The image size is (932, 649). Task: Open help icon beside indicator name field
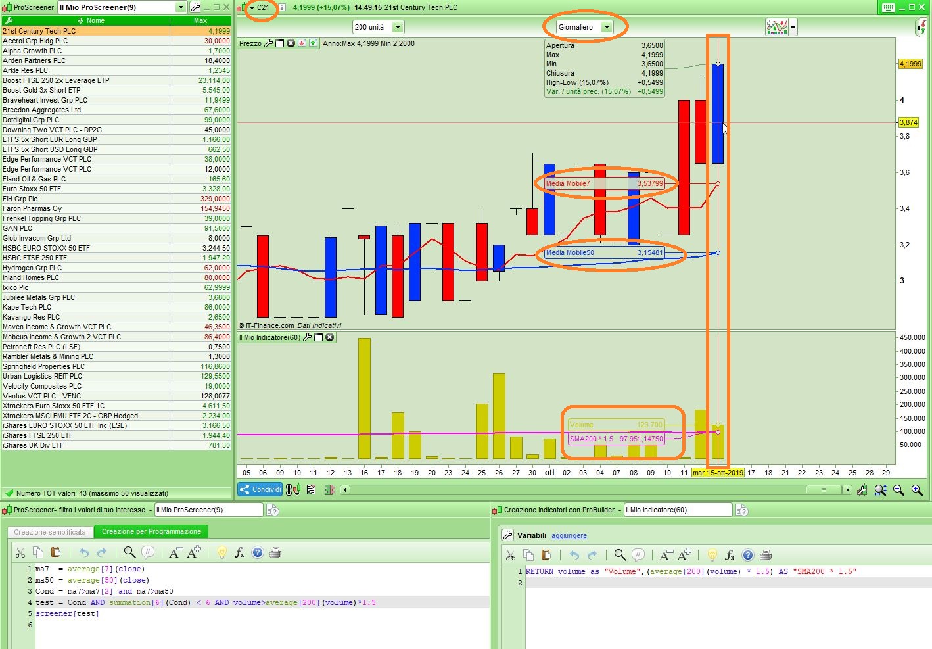[x=742, y=510]
